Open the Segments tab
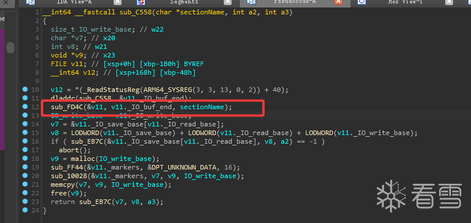This screenshot has width=471, height=223. click(184, 2)
